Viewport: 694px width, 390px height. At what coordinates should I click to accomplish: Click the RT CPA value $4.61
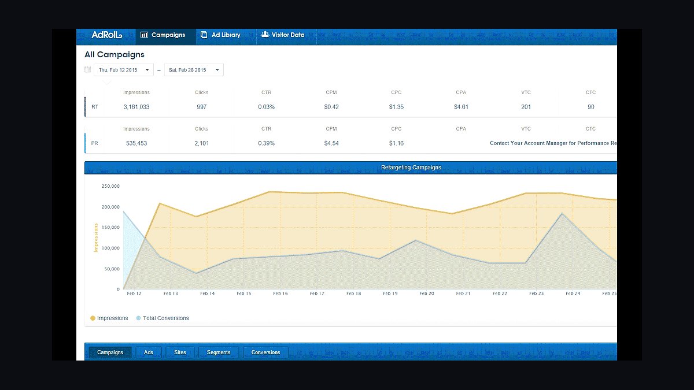coord(461,107)
